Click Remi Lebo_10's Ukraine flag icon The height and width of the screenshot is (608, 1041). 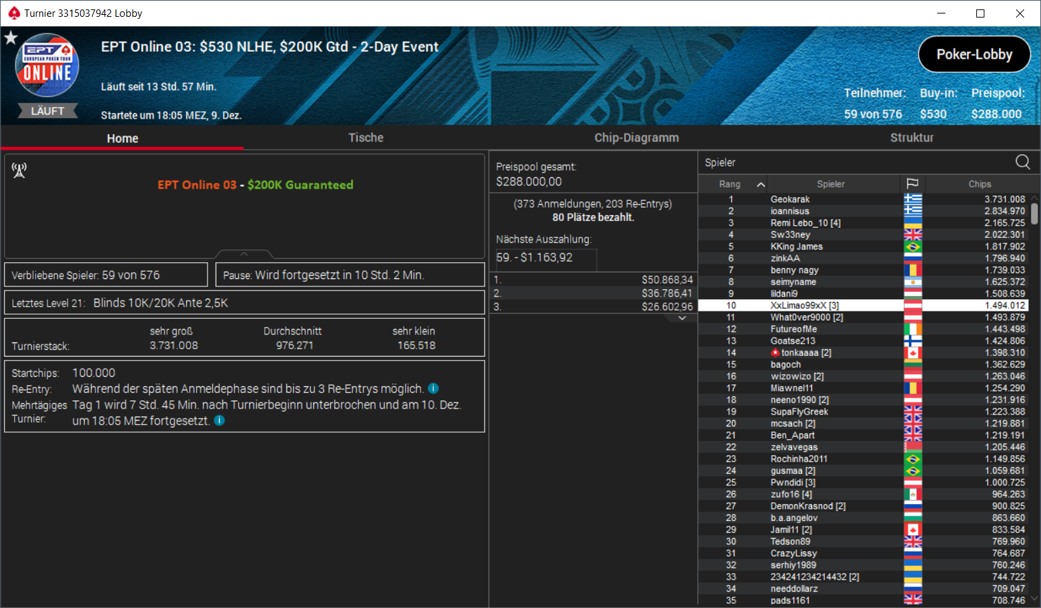(913, 222)
